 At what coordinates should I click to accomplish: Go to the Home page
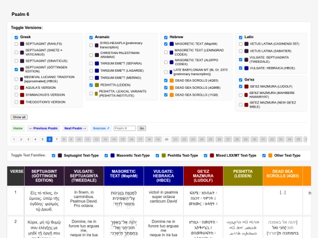pyautogui.click(x=18, y=128)
